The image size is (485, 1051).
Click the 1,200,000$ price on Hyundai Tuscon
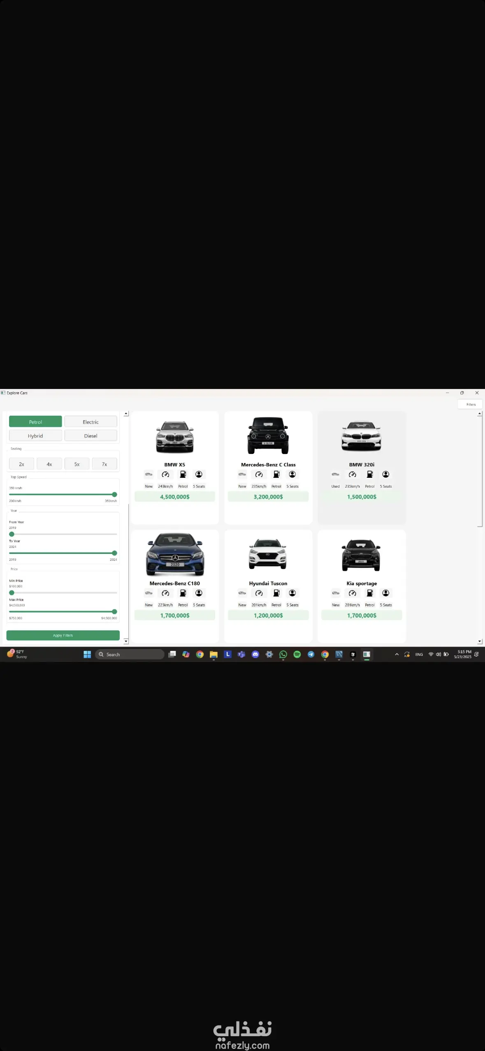click(268, 616)
